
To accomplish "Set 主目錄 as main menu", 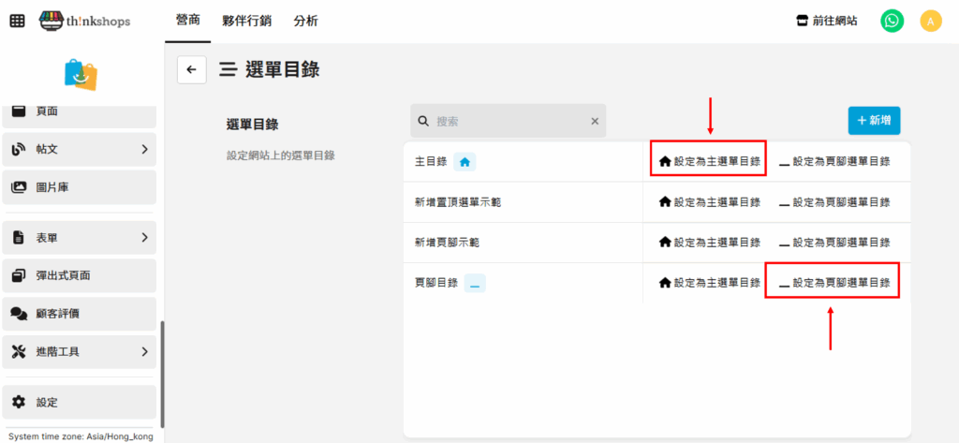I will 709,161.
